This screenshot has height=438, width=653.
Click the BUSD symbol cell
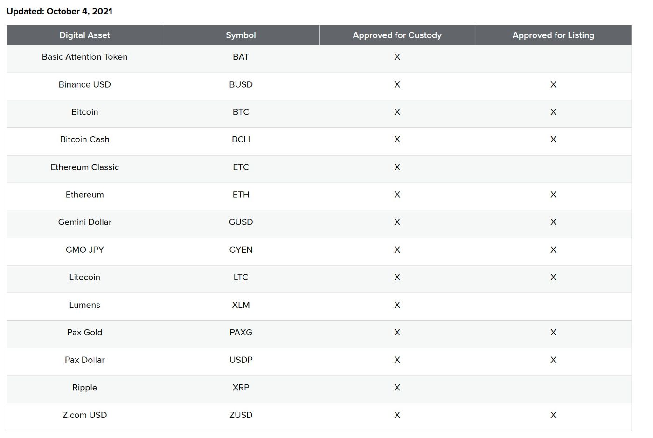(x=241, y=84)
